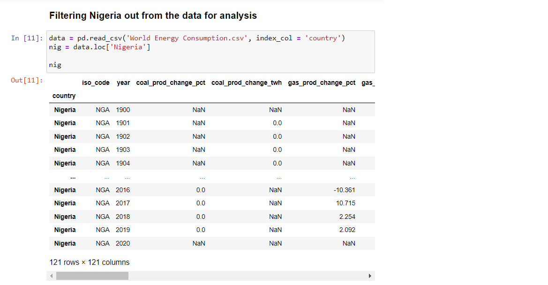548x285 pixels.
Task: Click the Filtering Nigeria markdown heading
Action: 153,16
